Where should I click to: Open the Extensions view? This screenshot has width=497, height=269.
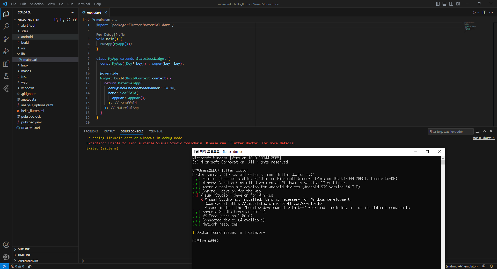6,64
